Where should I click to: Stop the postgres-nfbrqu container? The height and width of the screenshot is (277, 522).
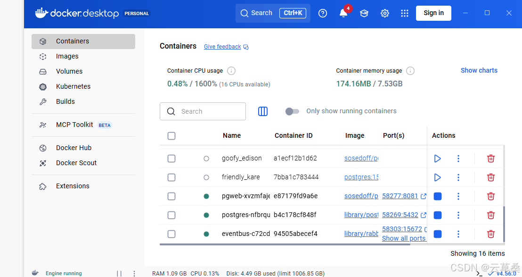438,215
